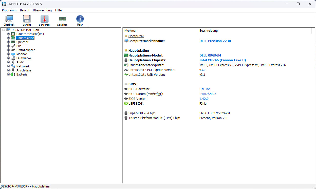Image resolution: width=316 pixels, height=189 pixels.
Task: Click the DELL Precision 7730 value
Action: pos(215,41)
